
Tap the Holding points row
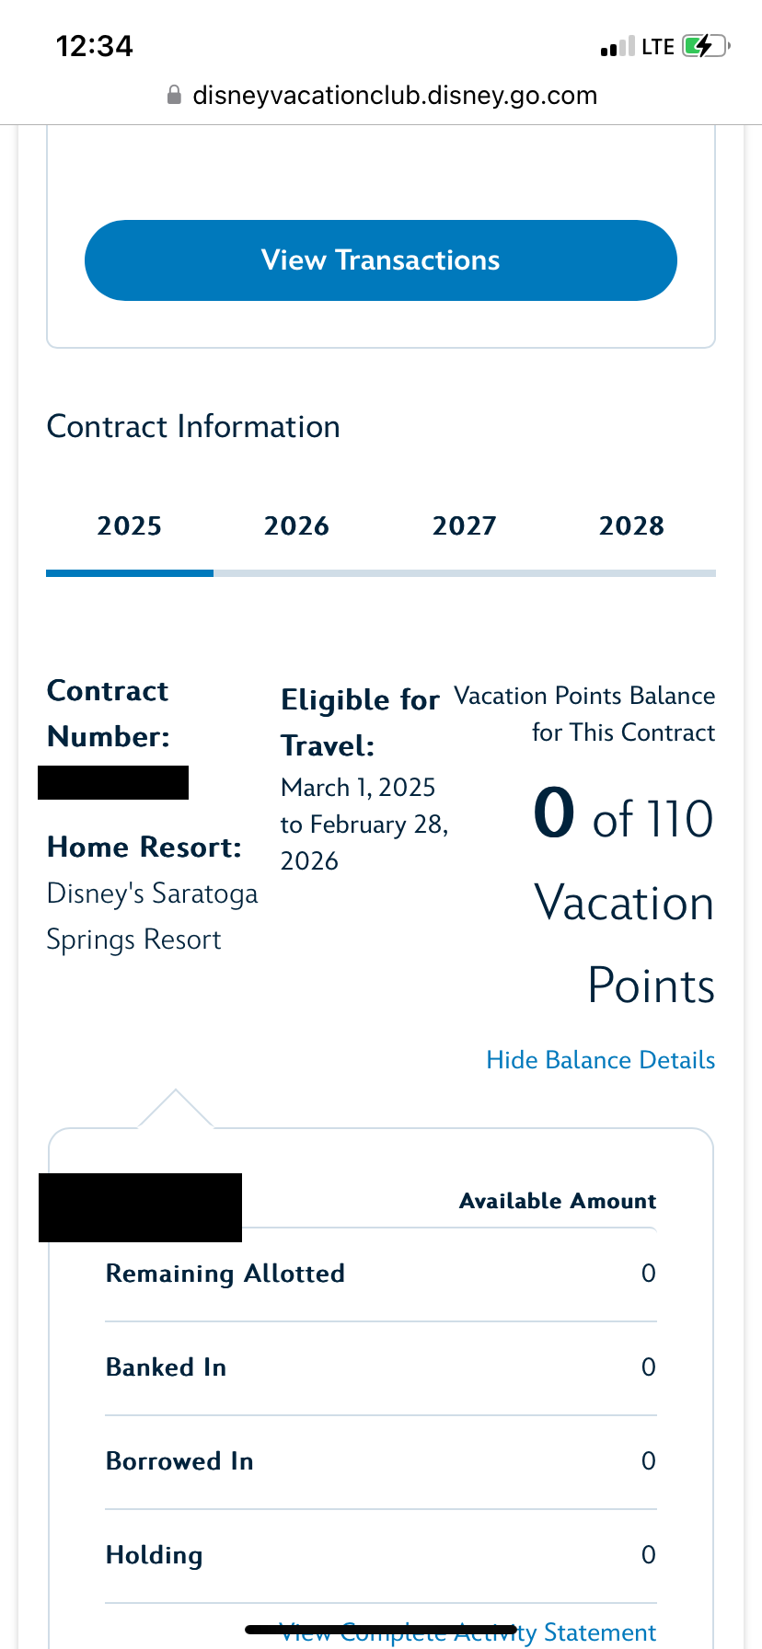[x=381, y=1555]
